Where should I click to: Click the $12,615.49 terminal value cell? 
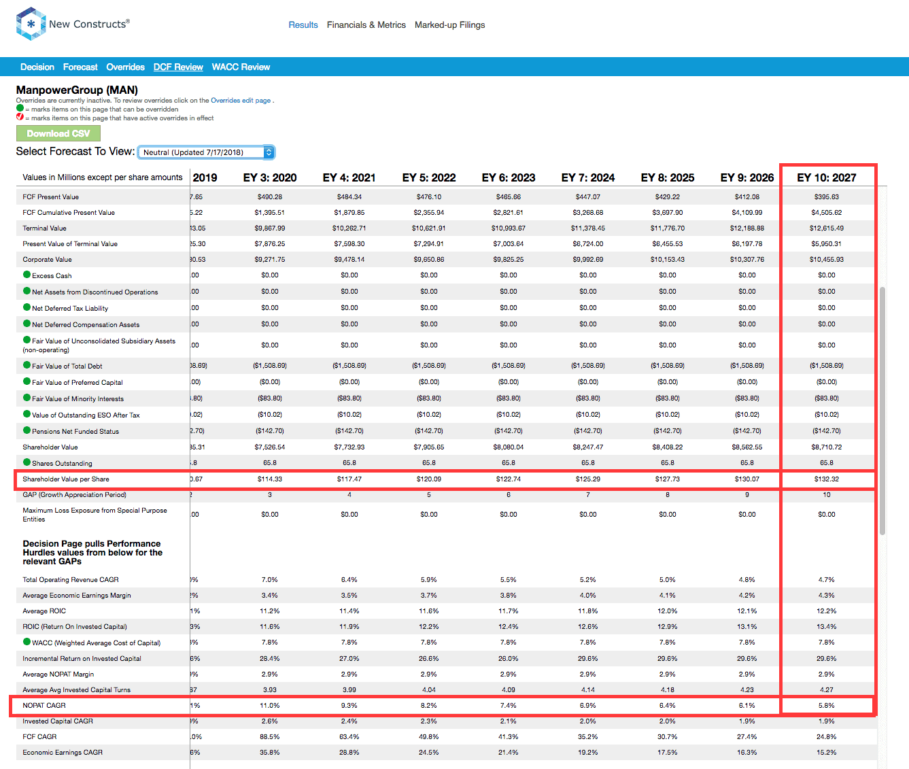[x=827, y=228]
